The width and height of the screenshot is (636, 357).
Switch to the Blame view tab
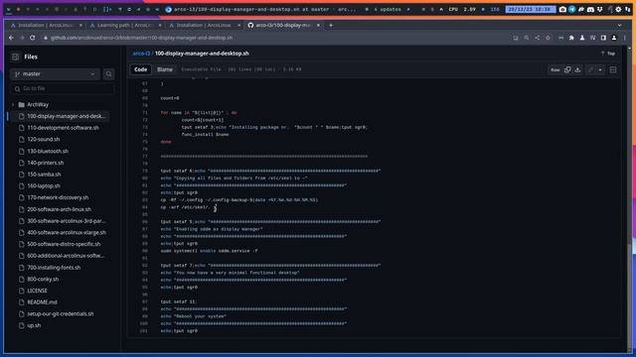tap(165, 69)
